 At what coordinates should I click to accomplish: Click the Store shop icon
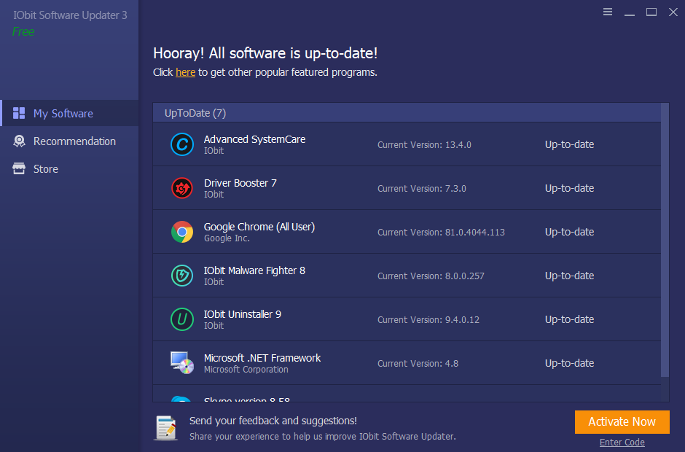click(19, 168)
